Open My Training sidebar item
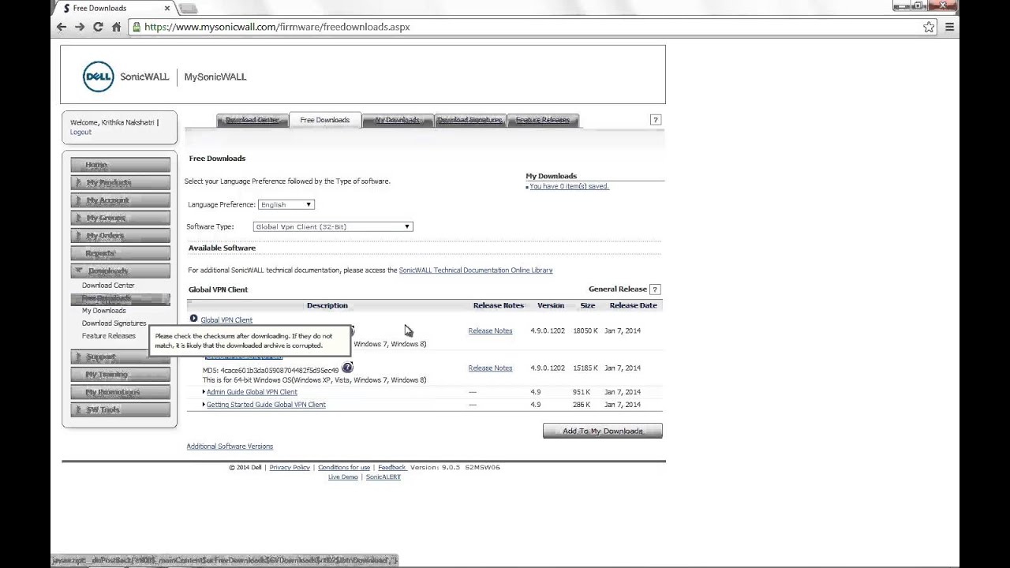Image resolution: width=1010 pixels, height=568 pixels. [x=120, y=374]
